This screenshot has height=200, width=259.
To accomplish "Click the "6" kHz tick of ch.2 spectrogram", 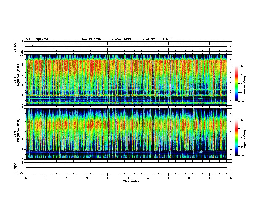I will tap(23, 129).
